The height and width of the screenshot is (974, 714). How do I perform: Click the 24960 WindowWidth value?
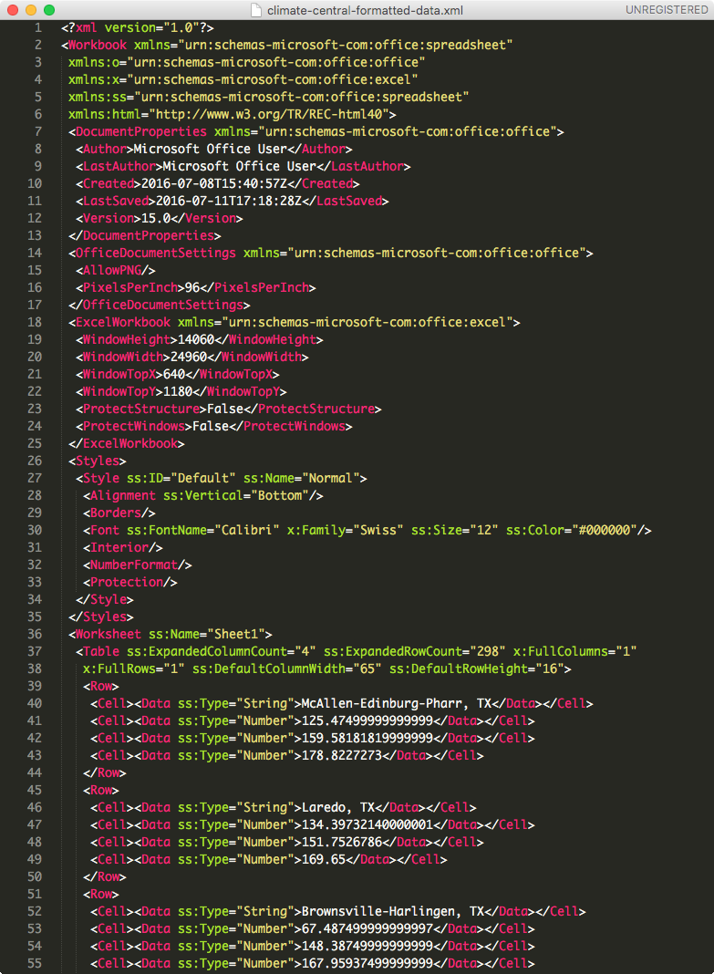point(189,357)
